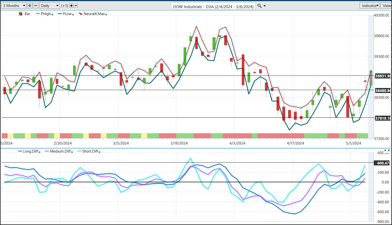Click the Bar legend icon

[21, 14]
